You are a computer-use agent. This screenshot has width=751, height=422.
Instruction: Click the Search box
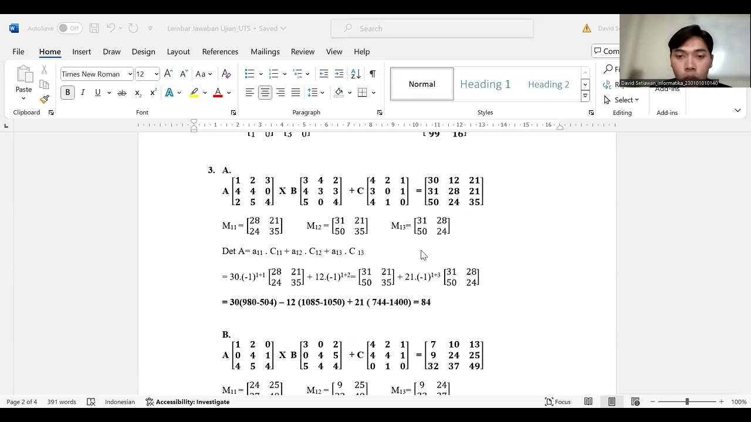(432, 28)
